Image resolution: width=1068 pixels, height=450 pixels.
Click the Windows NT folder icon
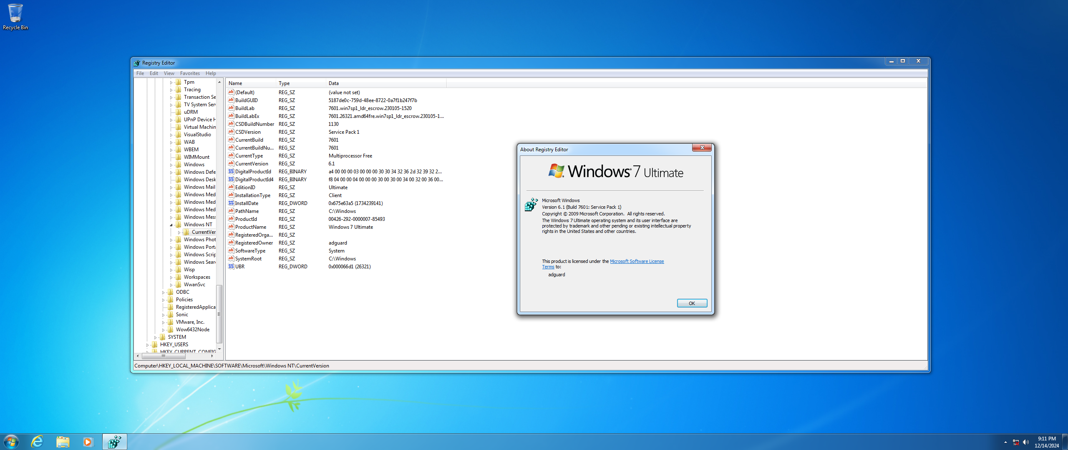point(179,225)
